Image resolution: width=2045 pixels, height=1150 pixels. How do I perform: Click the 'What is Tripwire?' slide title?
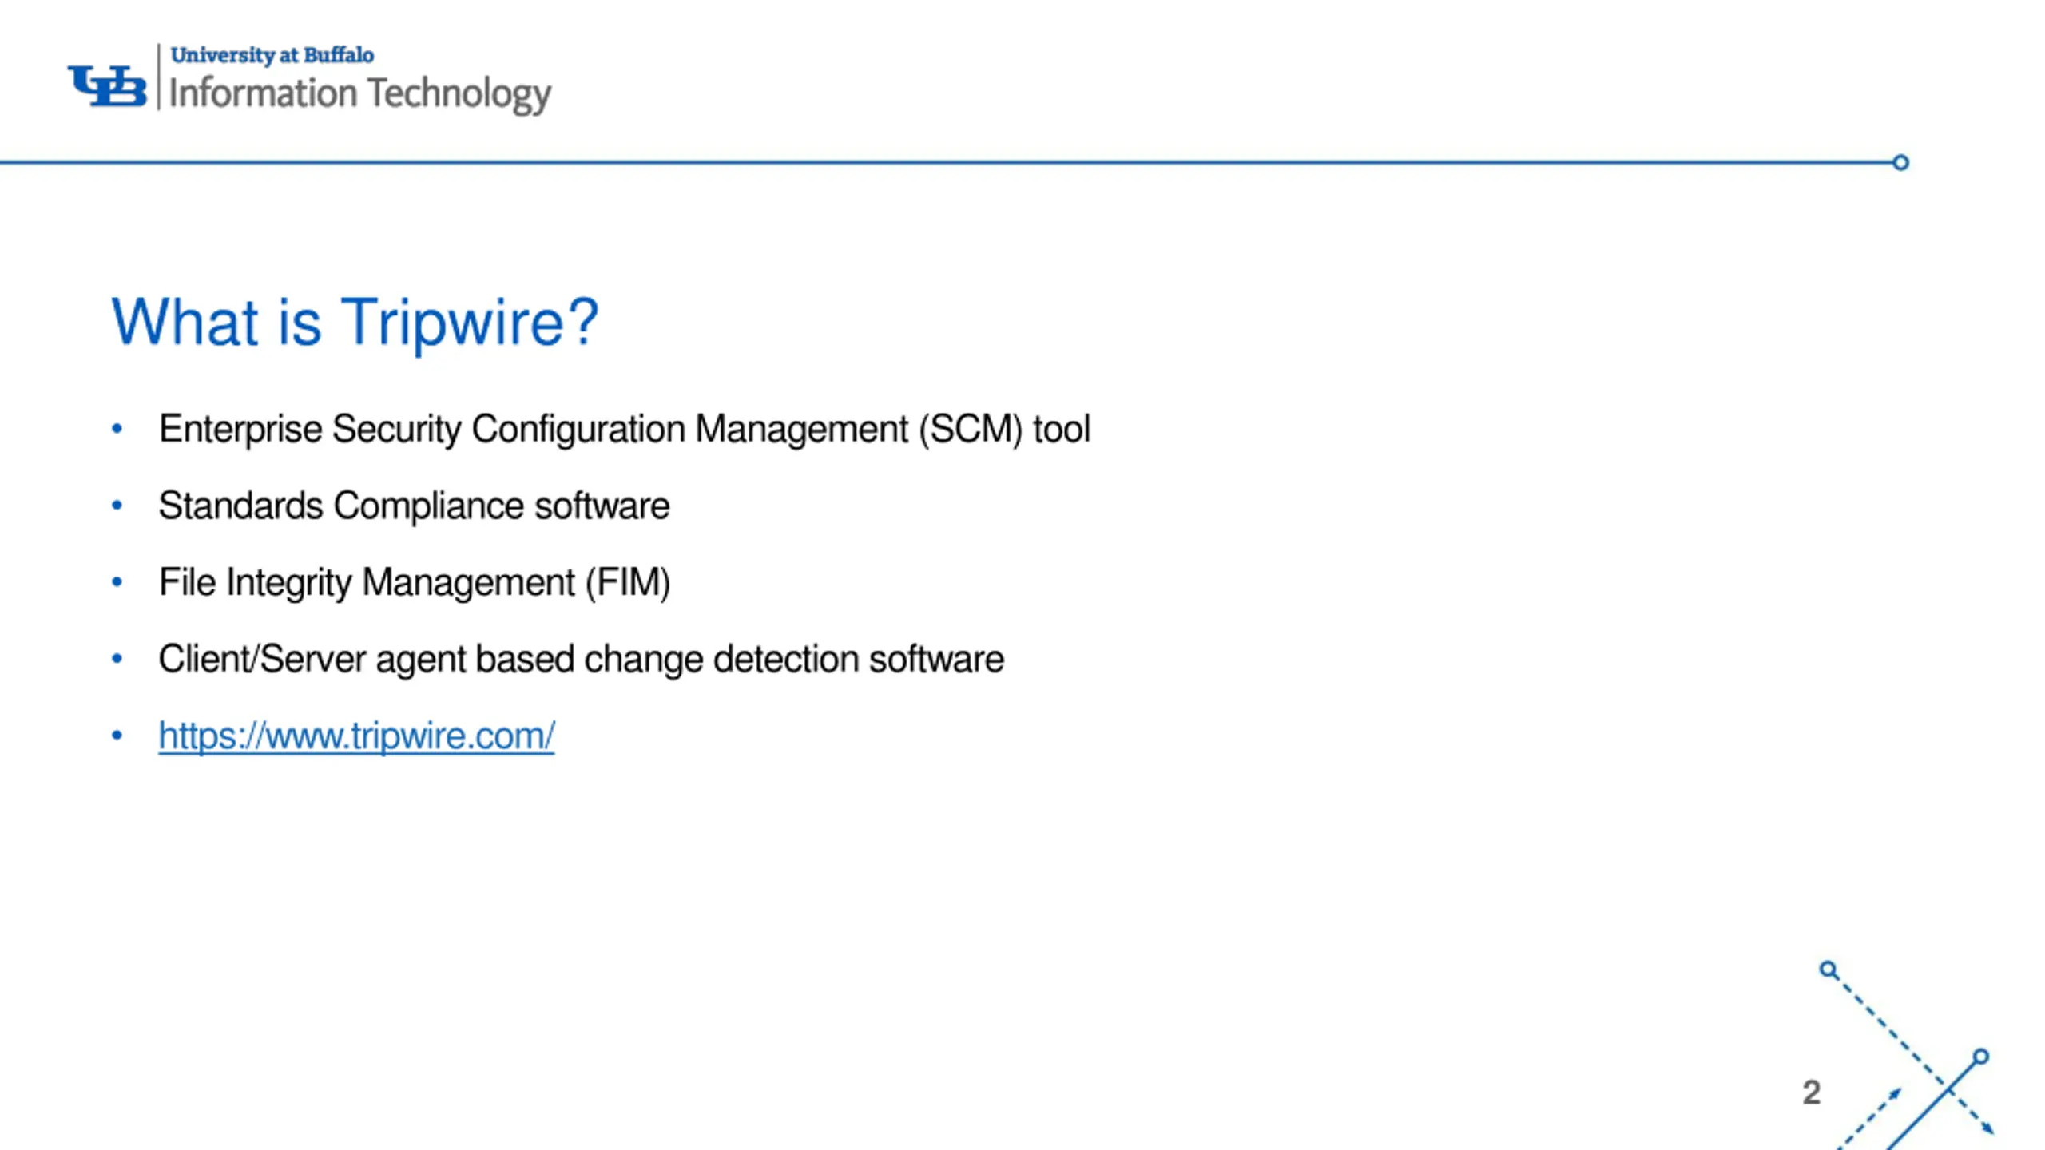click(355, 322)
